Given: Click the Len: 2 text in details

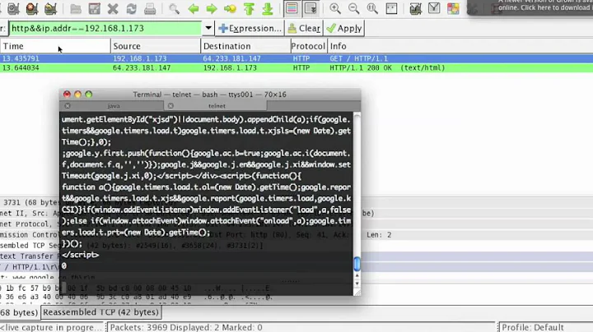Looking at the screenshot, I should tap(379, 235).
